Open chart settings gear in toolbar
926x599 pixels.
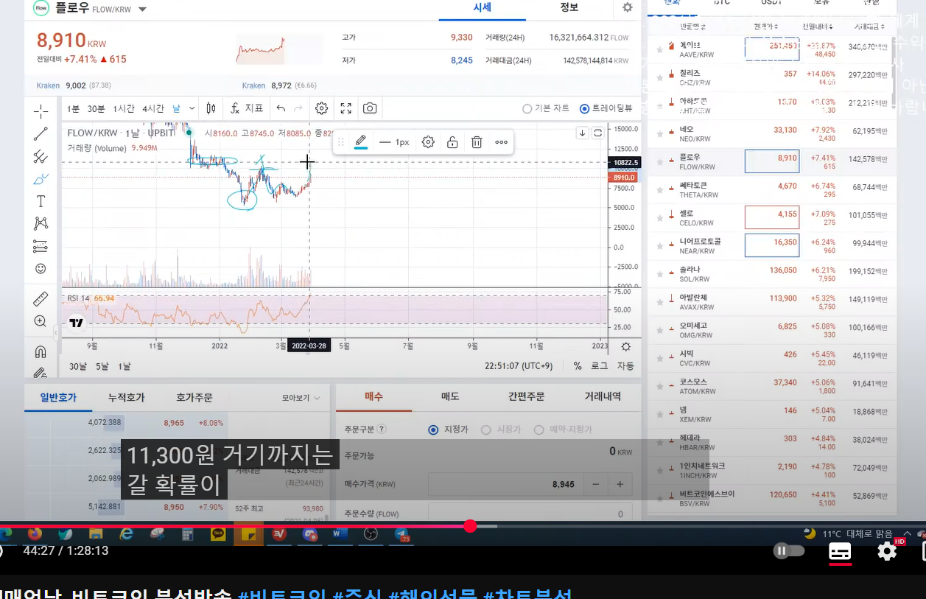point(321,108)
